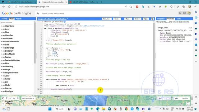The width and height of the screenshot is (199, 112).
Task: Expand the properties object in the console
Action: (159, 41)
